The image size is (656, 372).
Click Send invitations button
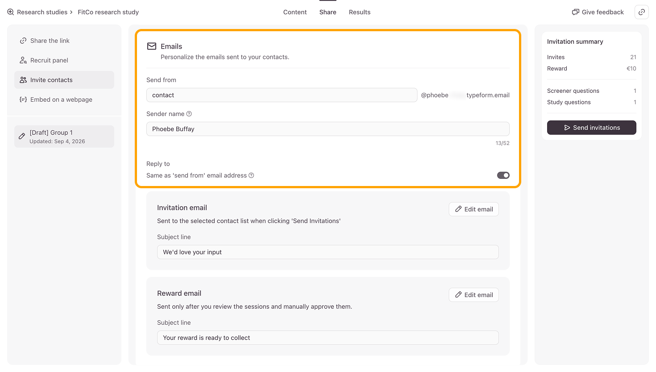tap(592, 128)
